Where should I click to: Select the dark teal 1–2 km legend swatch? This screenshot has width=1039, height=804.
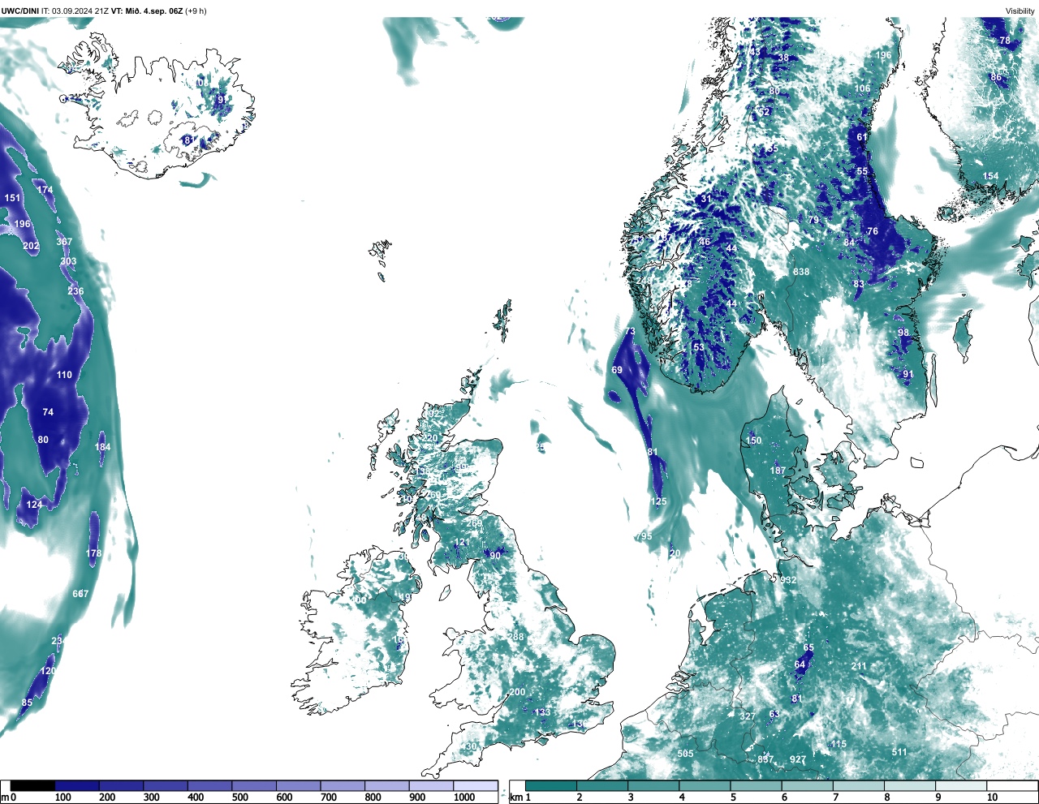point(551,786)
